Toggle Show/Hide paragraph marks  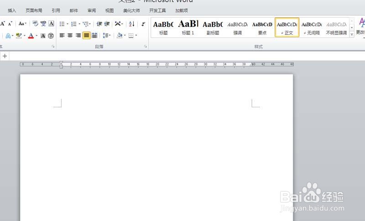click(x=143, y=24)
